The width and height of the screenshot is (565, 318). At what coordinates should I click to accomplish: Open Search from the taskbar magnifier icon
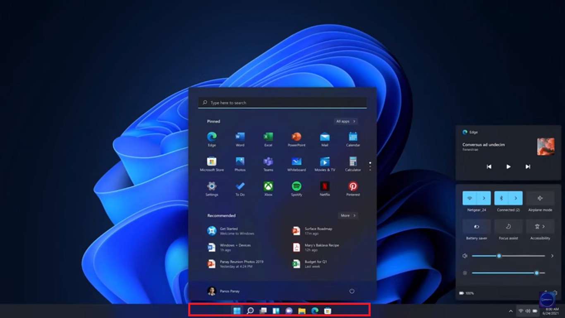pyautogui.click(x=250, y=311)
